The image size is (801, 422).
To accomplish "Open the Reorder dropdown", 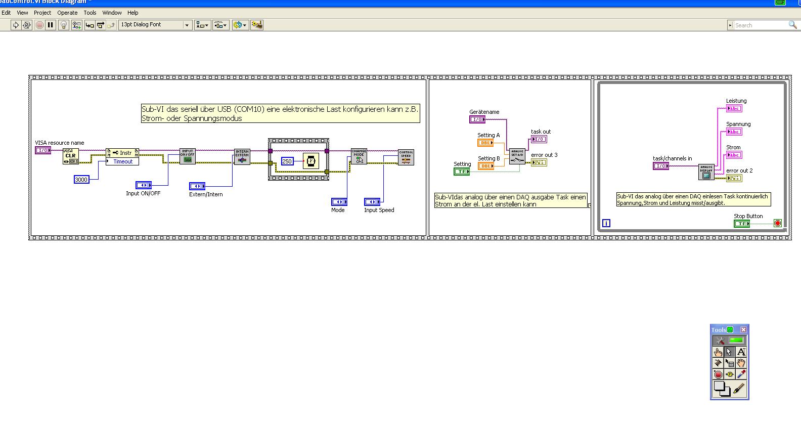I will point(240,25).
